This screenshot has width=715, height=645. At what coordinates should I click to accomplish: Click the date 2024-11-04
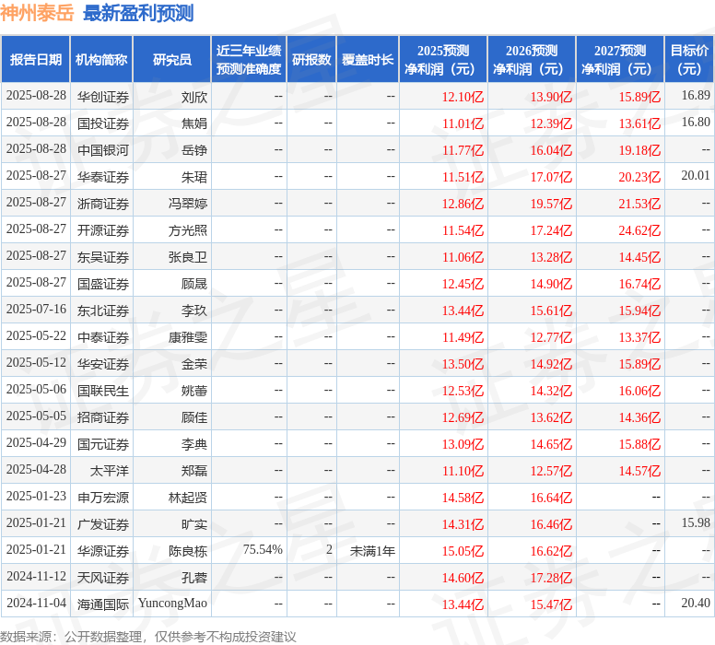pyautogui.click(x=37, y=604)
